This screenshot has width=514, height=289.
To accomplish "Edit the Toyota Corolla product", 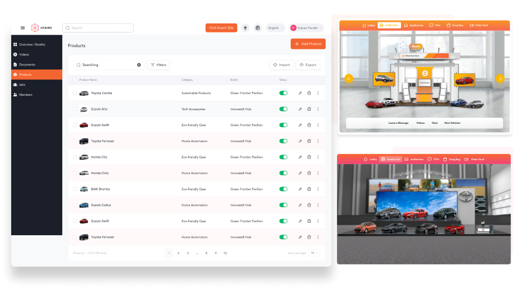I will [300, 93].
